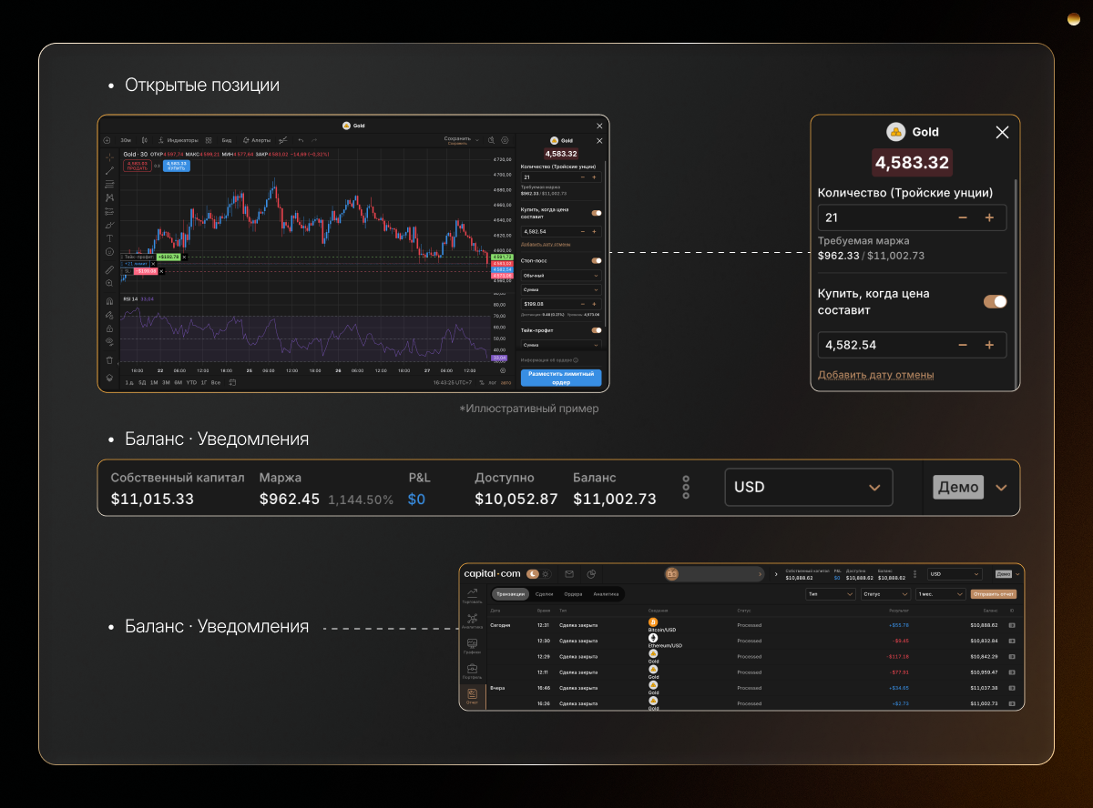Open the 30м timeframe selector in chart toolbar
Viewport: 1093px width, 808px height.
point(126,140)
